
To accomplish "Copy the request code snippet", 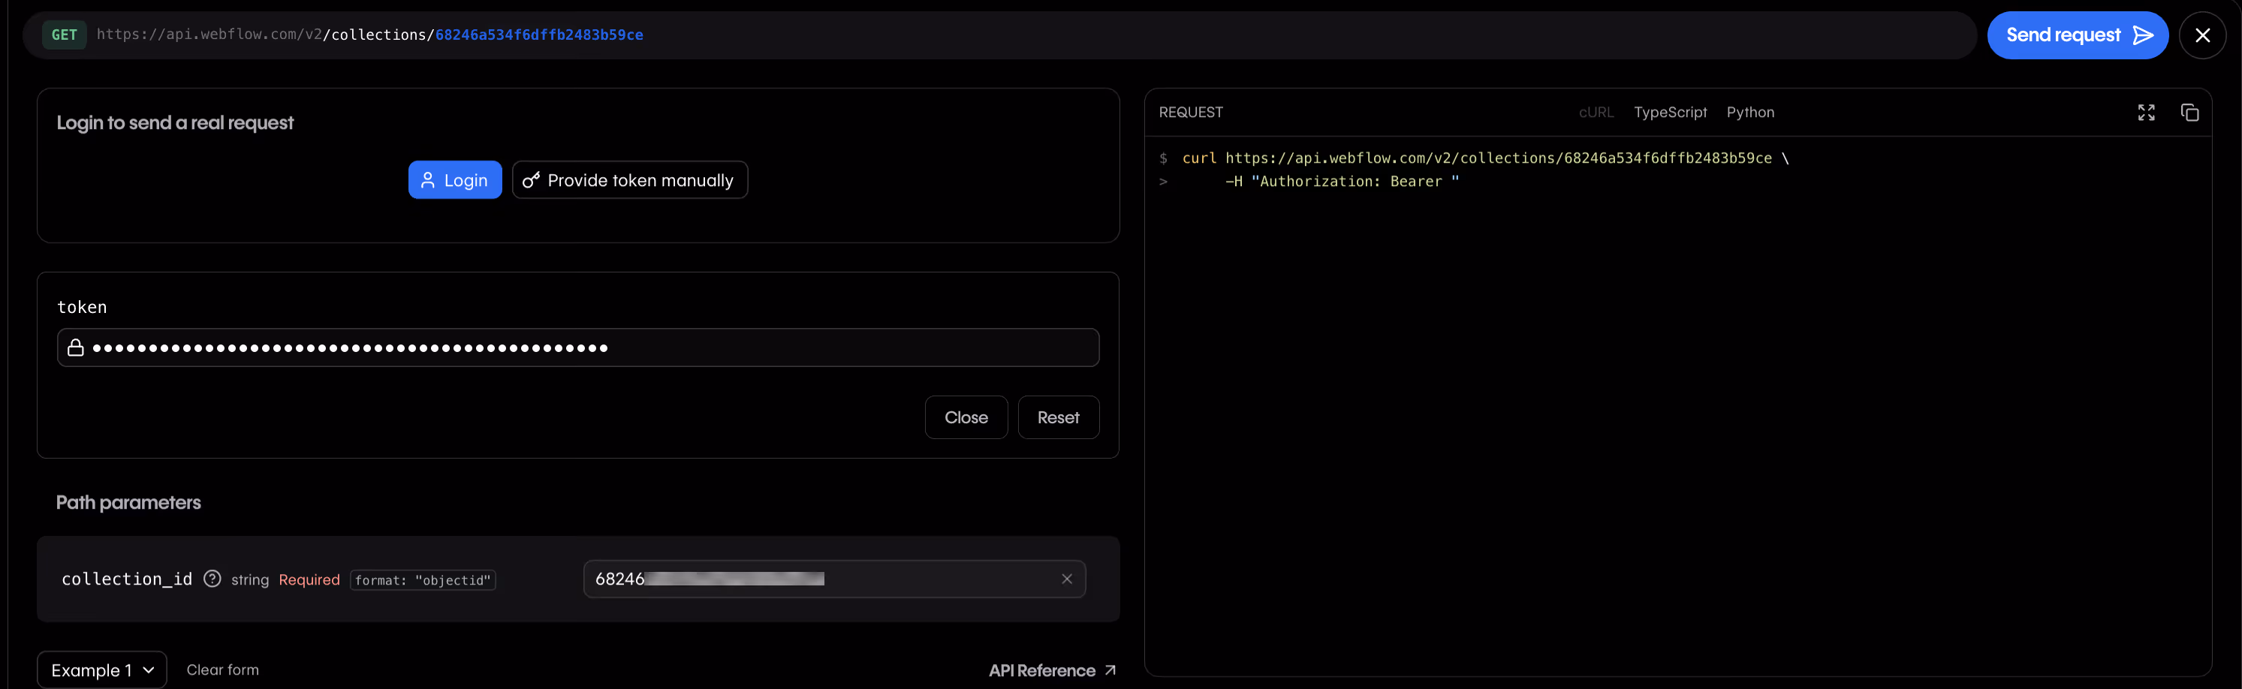I will [x=2189, y=113].
